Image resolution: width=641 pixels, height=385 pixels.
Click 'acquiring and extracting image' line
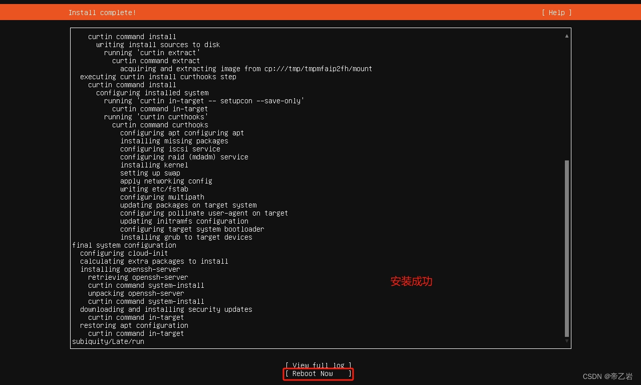pyautogui.click(x=246, y=69)
